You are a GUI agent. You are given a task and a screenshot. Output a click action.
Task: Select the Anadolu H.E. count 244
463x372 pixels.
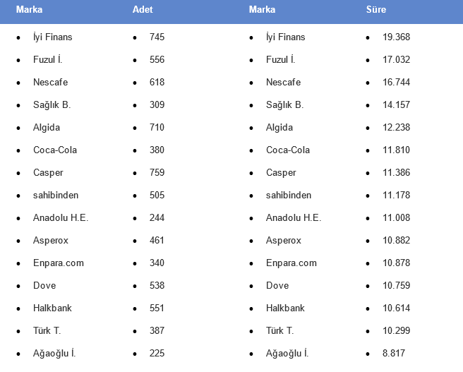pos(157,217)
